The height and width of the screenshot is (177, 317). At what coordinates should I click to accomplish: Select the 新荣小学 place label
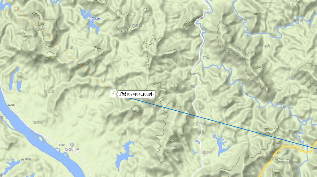pyautogui.click(x=72, y=150)
